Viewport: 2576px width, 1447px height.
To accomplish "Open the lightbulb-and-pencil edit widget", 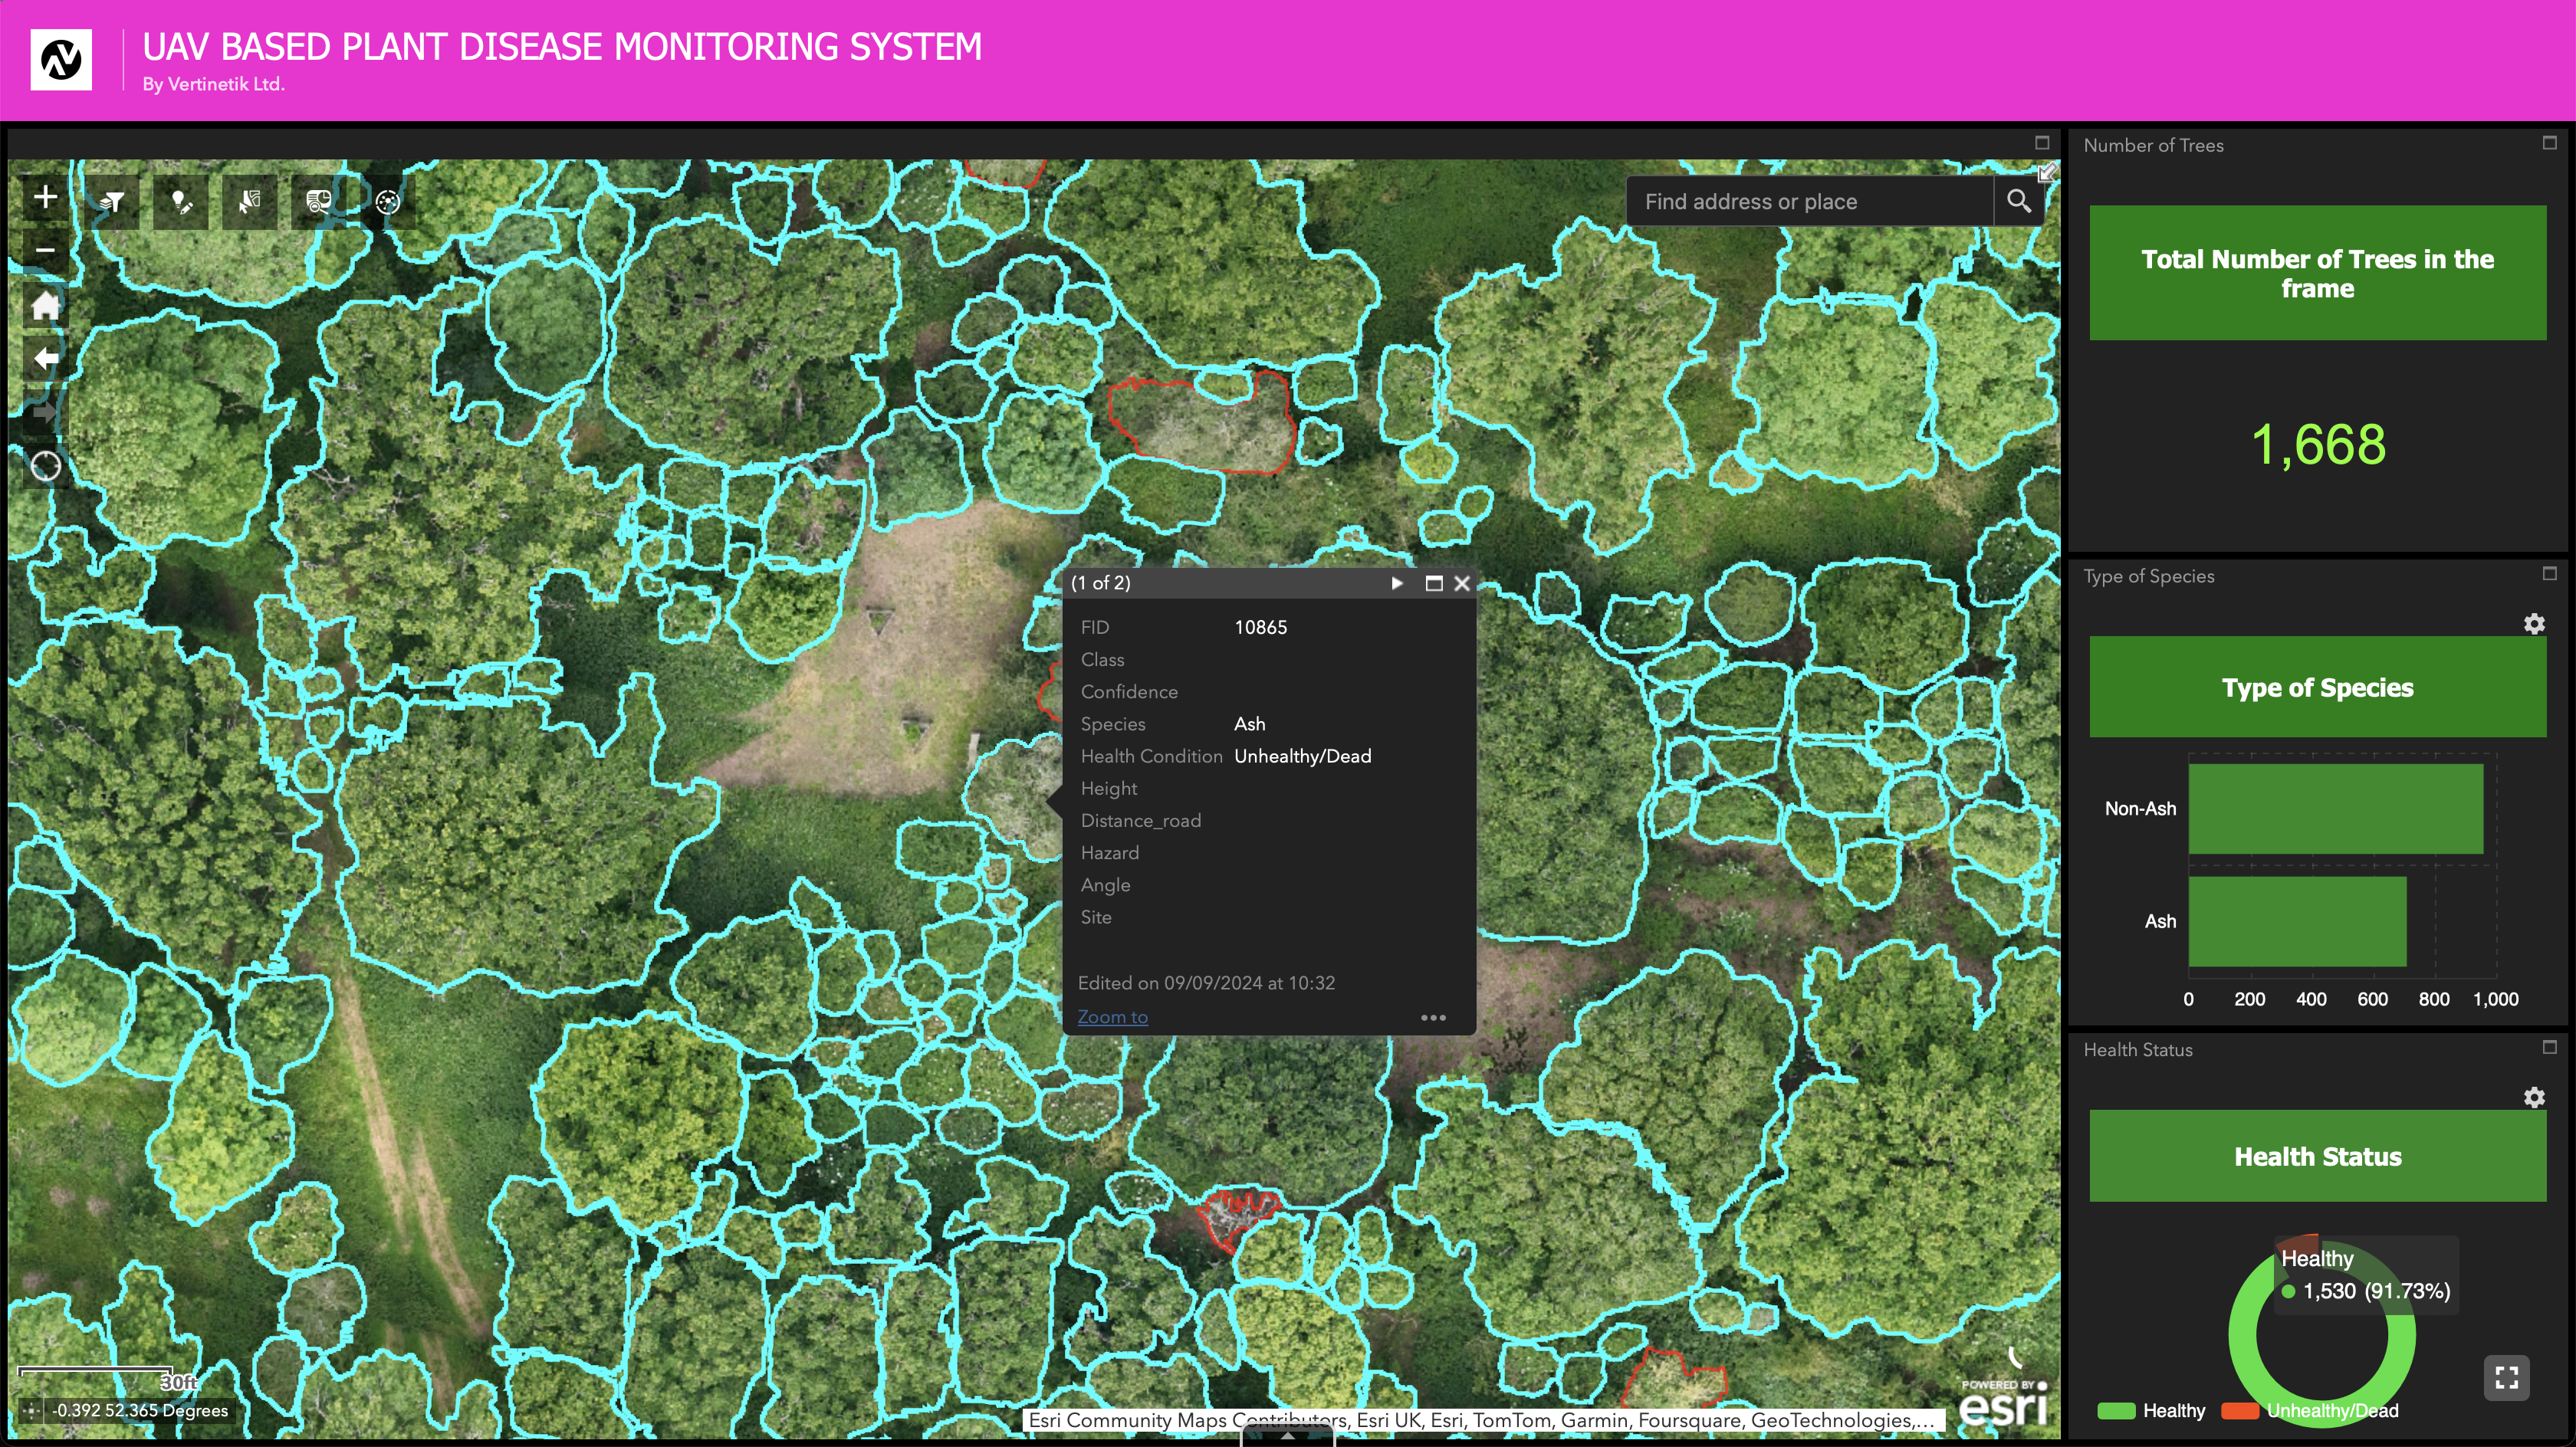I will coord(181,202).
